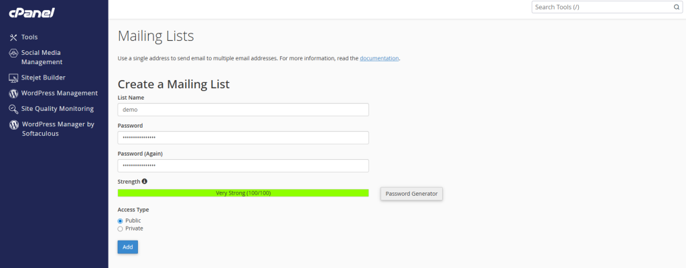Click the cPanel logo
This screenshot has width=686, height=268.
31,13
